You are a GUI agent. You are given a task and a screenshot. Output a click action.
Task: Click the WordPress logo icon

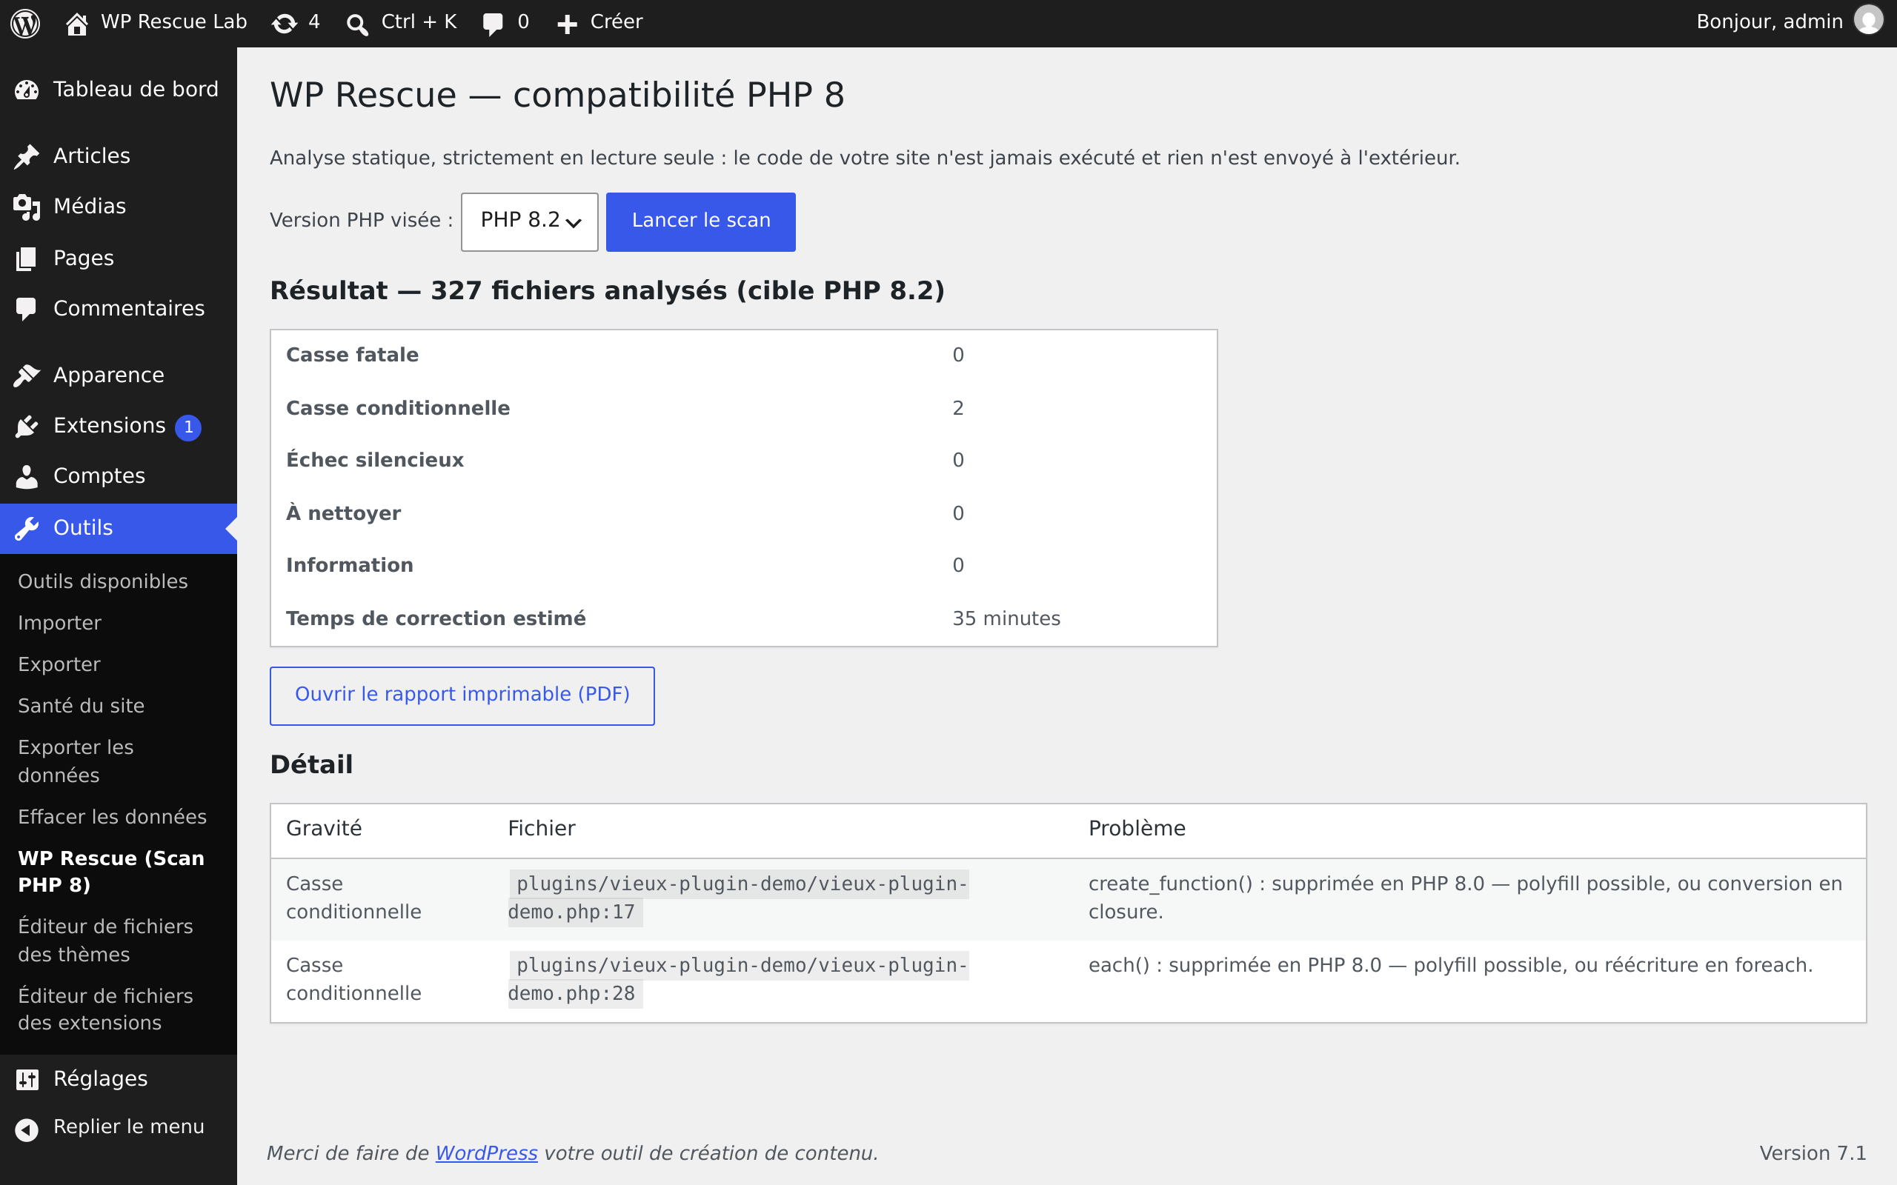(x=25, y=23)
